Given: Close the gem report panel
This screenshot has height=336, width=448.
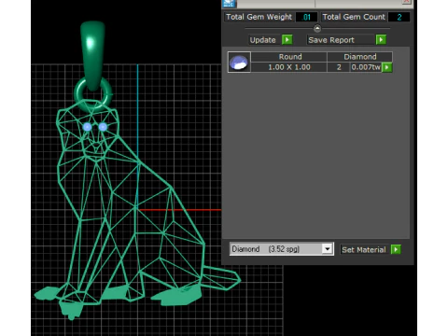Looking at the screenshot, I should point(406,2).
